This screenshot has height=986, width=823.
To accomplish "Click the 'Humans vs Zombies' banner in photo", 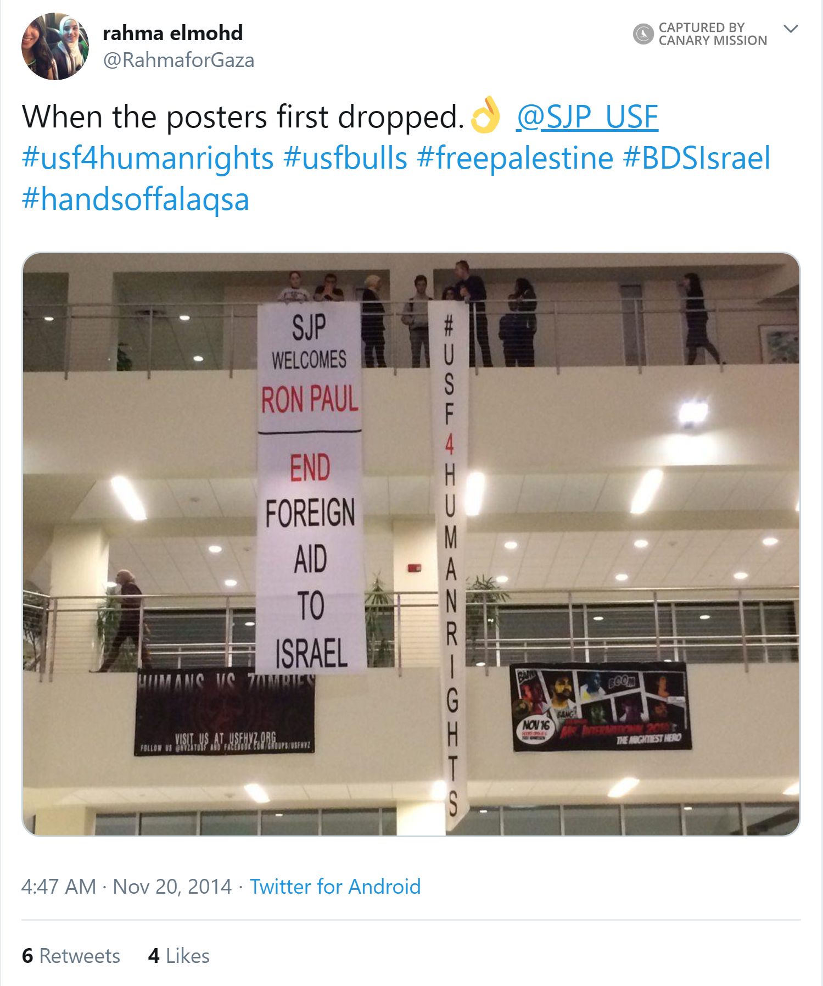I will (225, 711).
